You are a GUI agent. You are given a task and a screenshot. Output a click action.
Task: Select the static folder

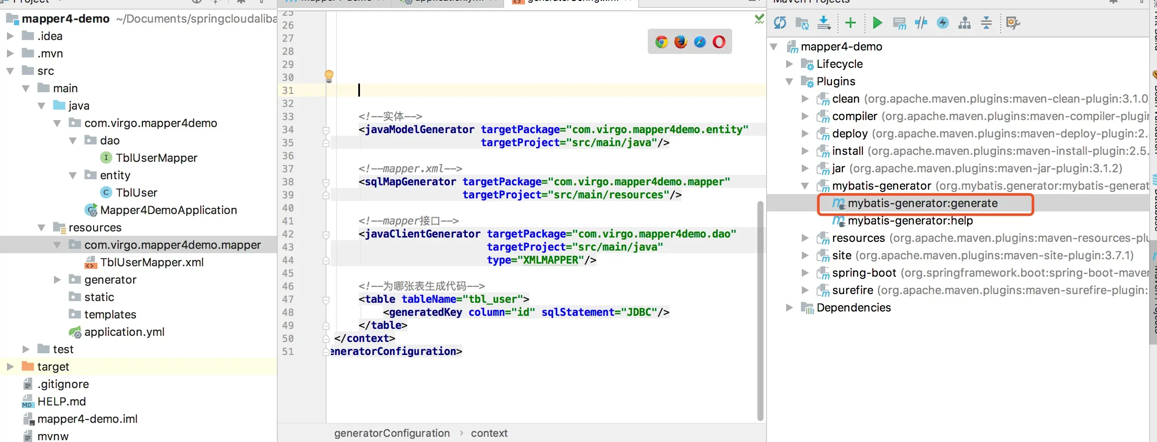pos(99,297)
